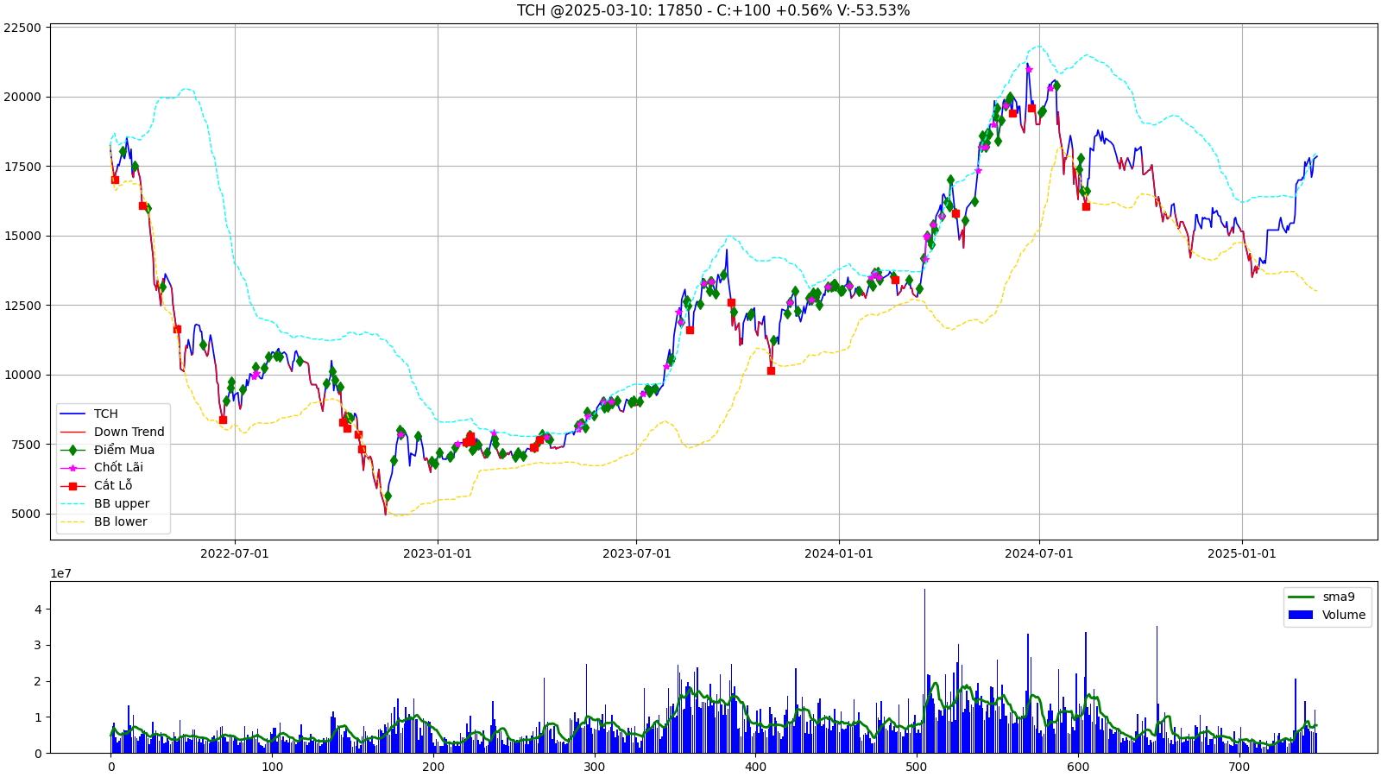
Task: Click the 15000 price axis label
Action: [x=22, y=236]
